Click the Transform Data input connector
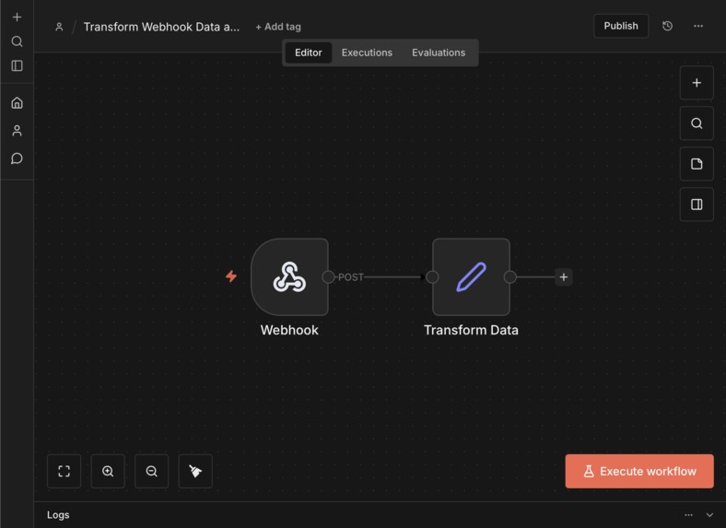 (432, 277)
